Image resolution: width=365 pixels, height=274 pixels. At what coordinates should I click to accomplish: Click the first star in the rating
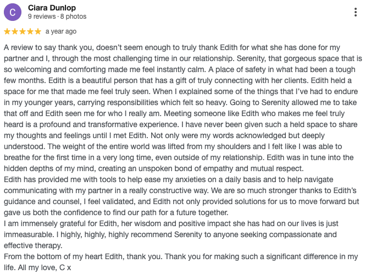pos(7,31)
